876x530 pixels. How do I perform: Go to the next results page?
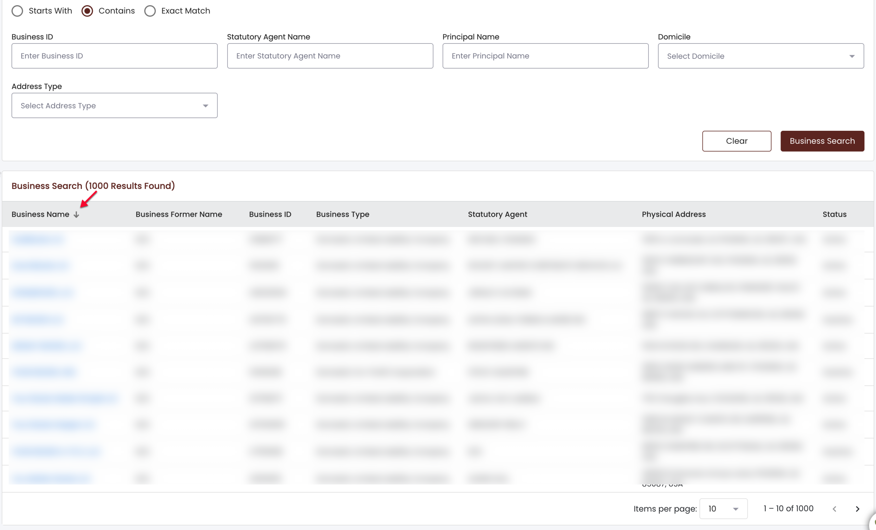857,509
